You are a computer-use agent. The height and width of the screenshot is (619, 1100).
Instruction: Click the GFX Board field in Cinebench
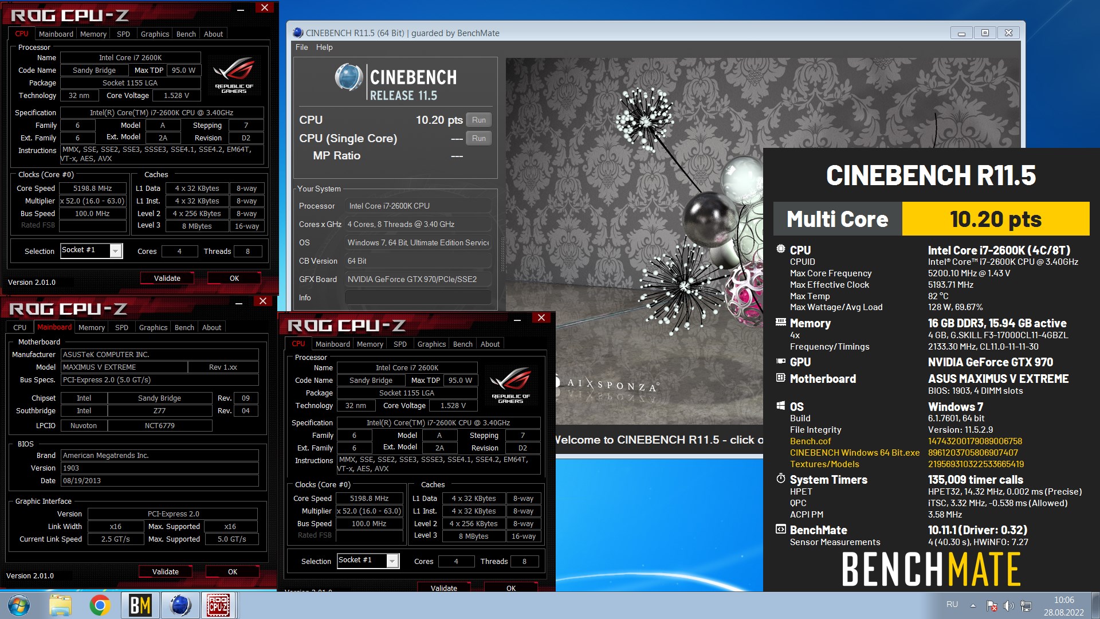[418, 279]
